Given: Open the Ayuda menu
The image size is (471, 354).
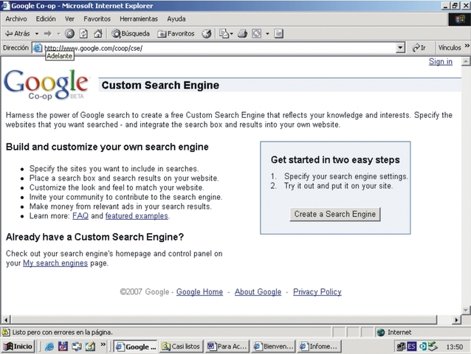Looking at the screenshot, I should (x=176, y=19).
